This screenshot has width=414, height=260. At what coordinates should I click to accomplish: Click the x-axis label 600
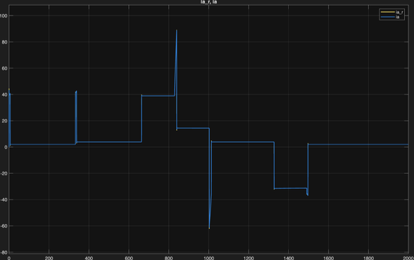pyautogui.click(x=129, y=258)
